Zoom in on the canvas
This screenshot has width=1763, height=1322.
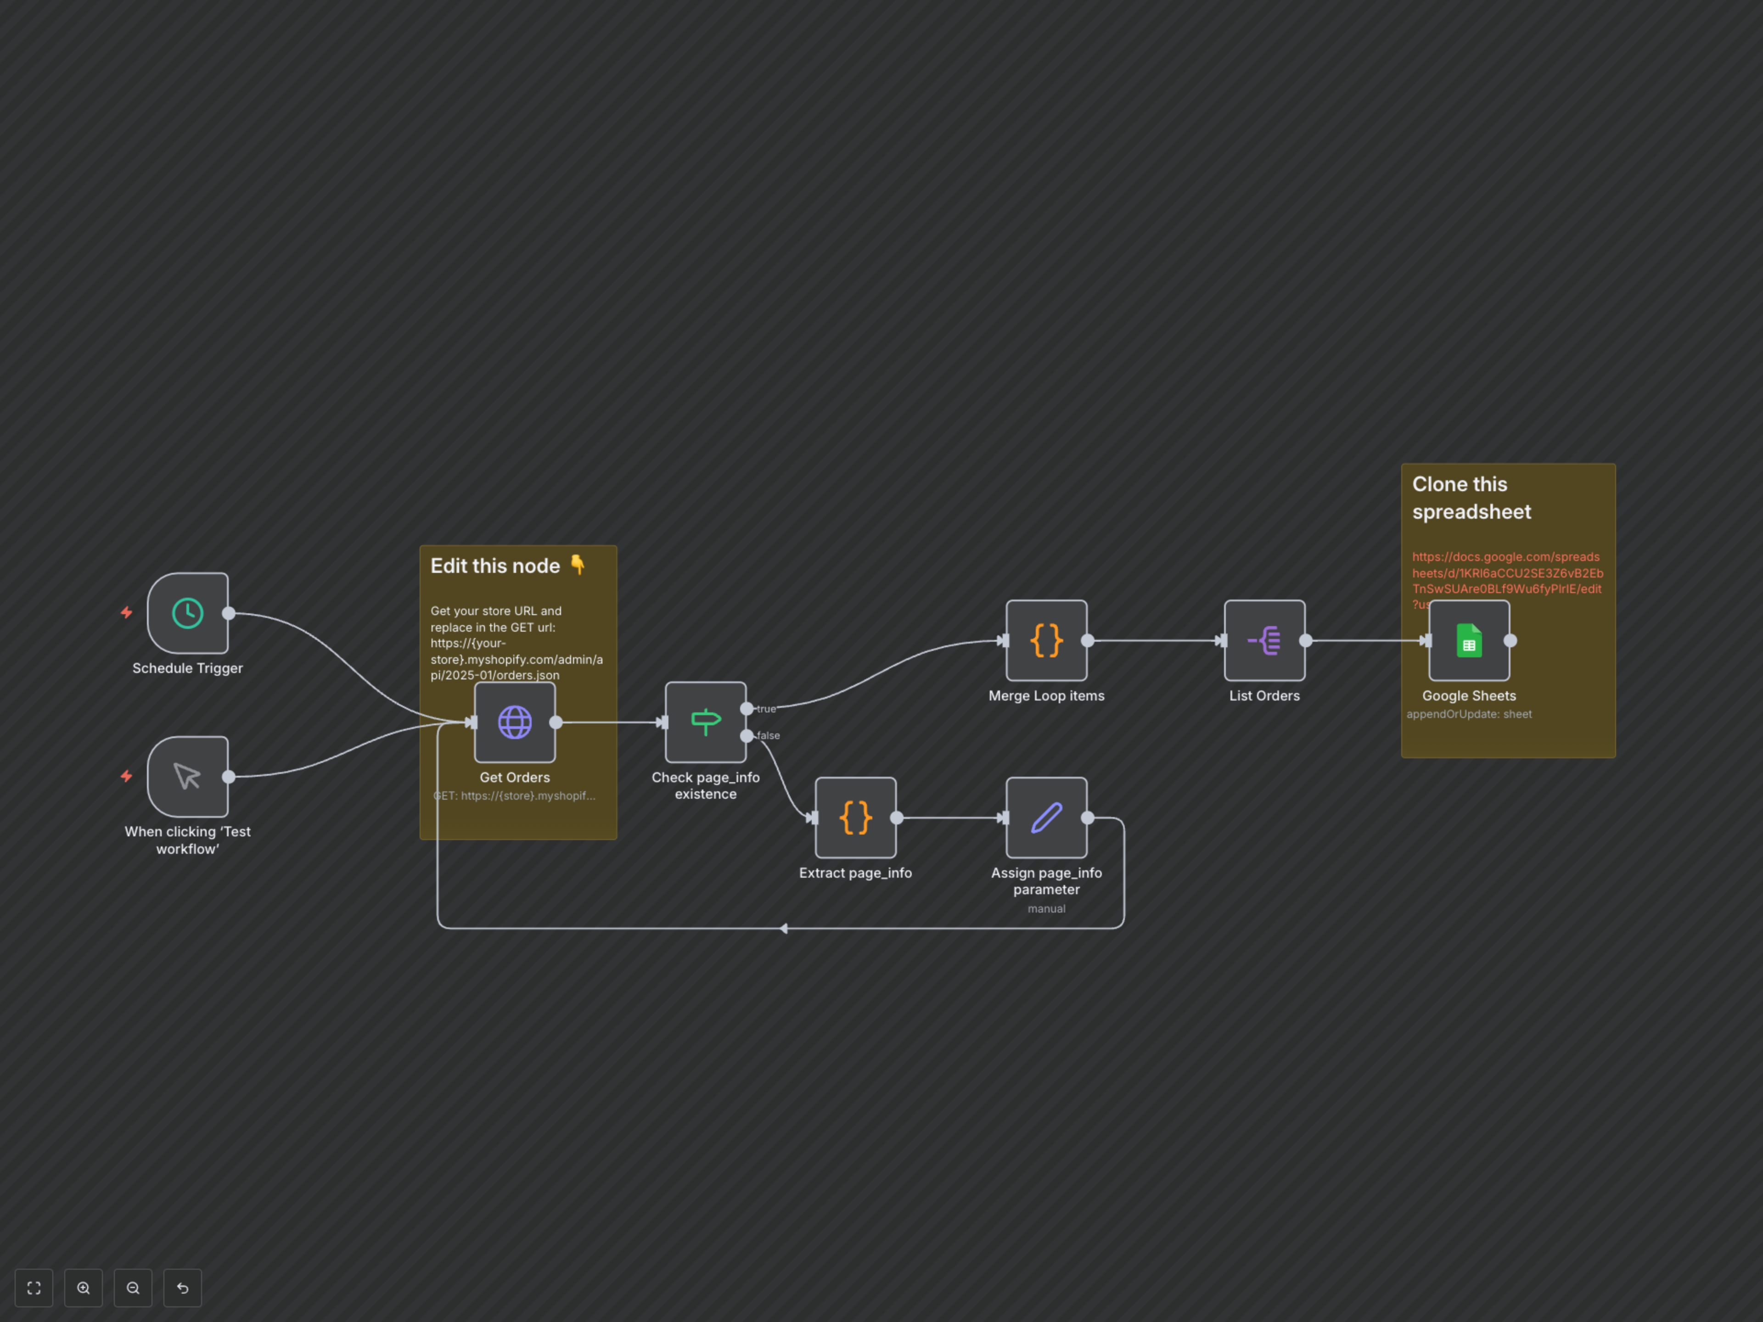[x=84, y=1288]
